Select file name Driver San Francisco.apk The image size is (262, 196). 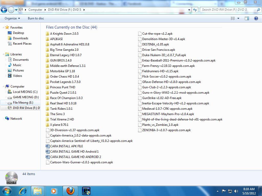point(159,50)
